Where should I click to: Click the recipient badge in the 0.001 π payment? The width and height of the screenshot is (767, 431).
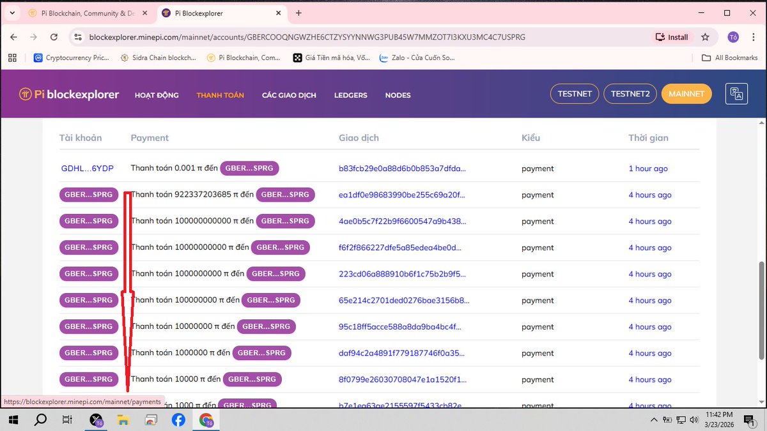coord(250,169)
